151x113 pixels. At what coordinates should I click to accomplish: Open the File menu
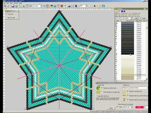(x=4, y=3)
